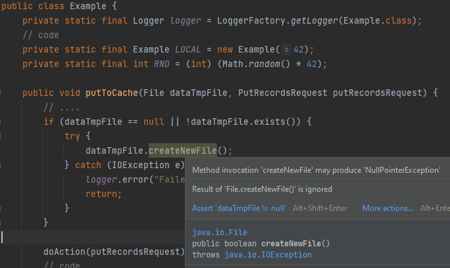Image resolution: width=450 pixels, height=268 pixels.
Task: Click the NullPointerException warning message text
Action: [x=316, y=170]
